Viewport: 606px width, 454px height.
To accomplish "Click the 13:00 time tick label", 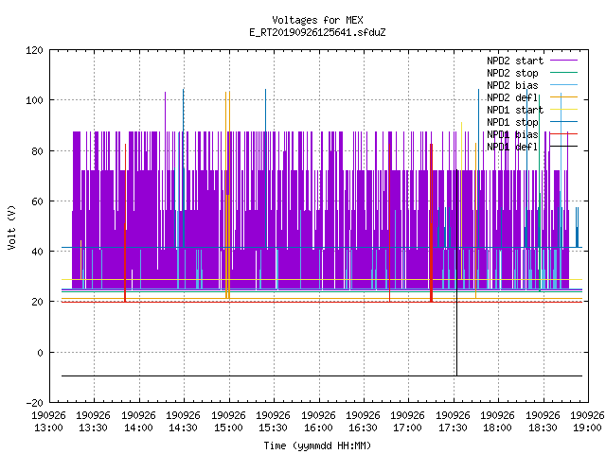I will pos(48,428).
